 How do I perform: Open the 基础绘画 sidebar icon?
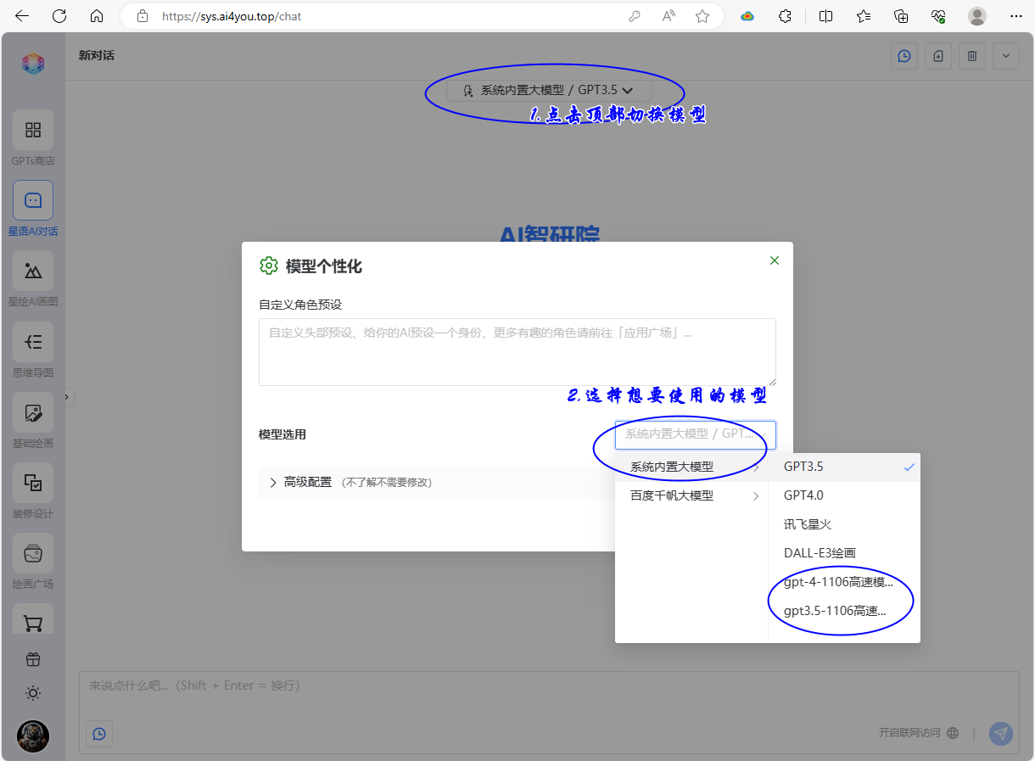click(33, 412)
